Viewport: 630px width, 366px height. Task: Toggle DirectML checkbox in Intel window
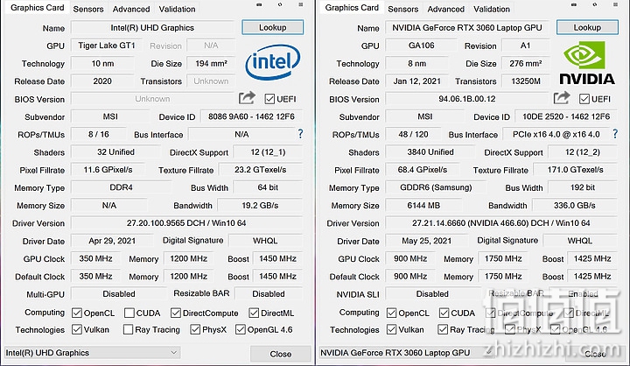point(254,313)
